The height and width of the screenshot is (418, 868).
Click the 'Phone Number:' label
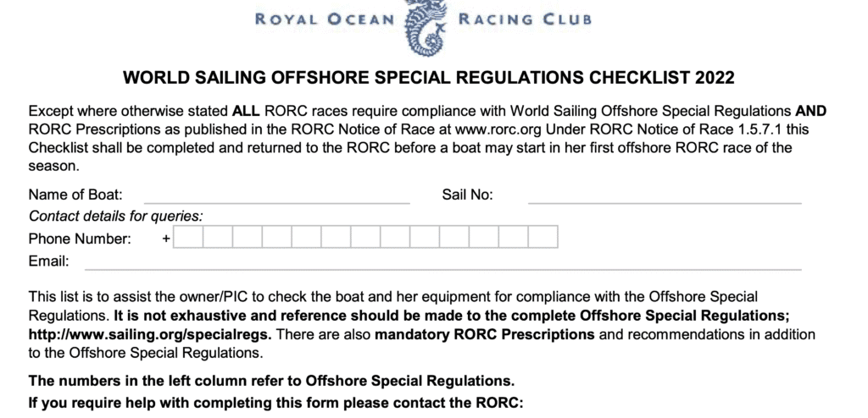[80, 239]
